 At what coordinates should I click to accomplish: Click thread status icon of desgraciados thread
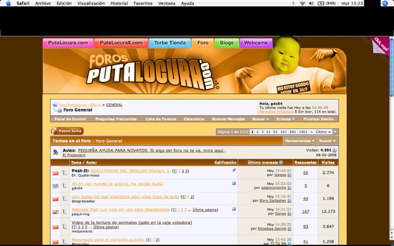coord(56,199)
